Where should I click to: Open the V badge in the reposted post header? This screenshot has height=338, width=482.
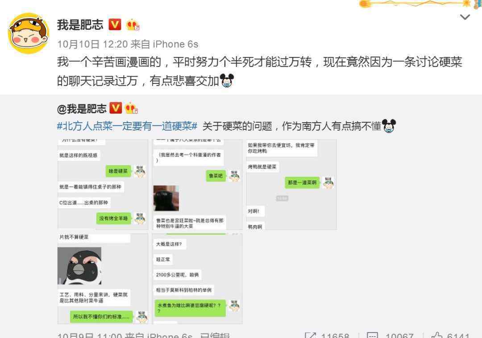tap(116, 108)
